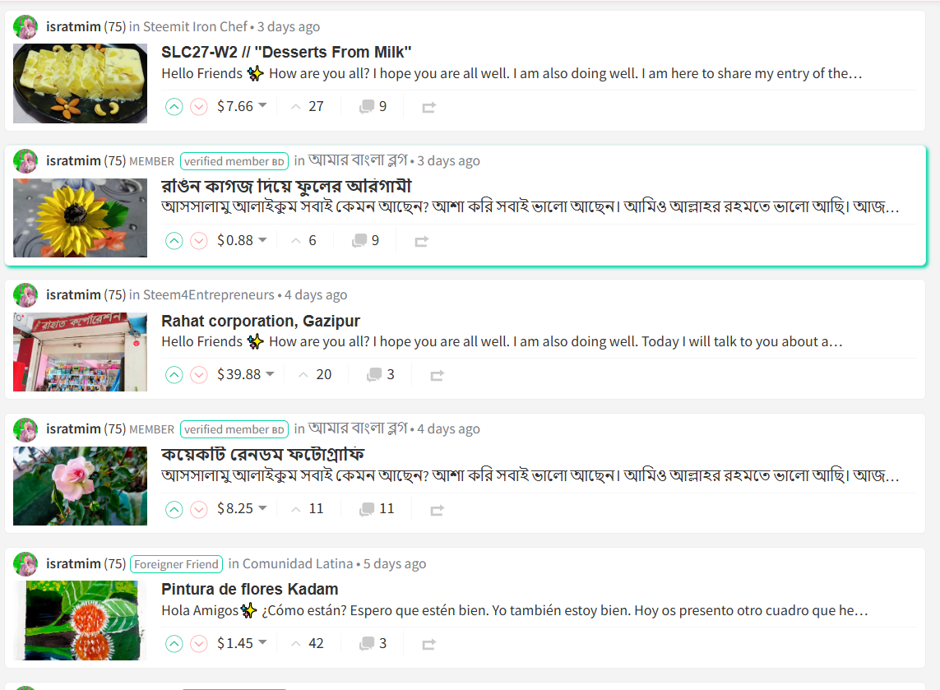Show the 42 votes list

pyautogui.click(x=308, y=643)
